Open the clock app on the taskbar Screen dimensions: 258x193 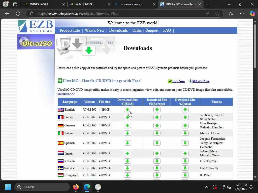pos(98,187)
